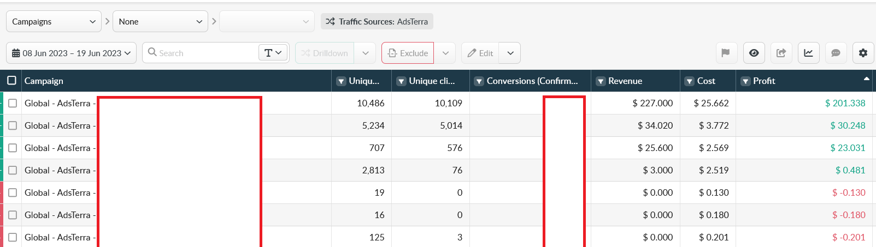Check the first campaign row checkbox
The image size is (876, 247).
tap(13, 103)
